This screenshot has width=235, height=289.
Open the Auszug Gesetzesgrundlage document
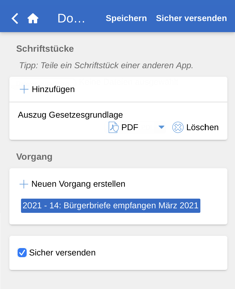(x=70, y=115)
